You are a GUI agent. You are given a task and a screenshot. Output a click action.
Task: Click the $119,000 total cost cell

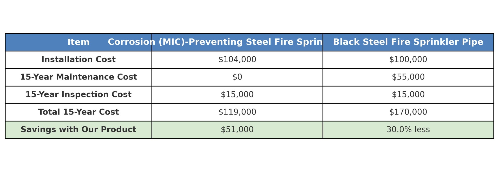pyautogui.click(x=237, y=112)
